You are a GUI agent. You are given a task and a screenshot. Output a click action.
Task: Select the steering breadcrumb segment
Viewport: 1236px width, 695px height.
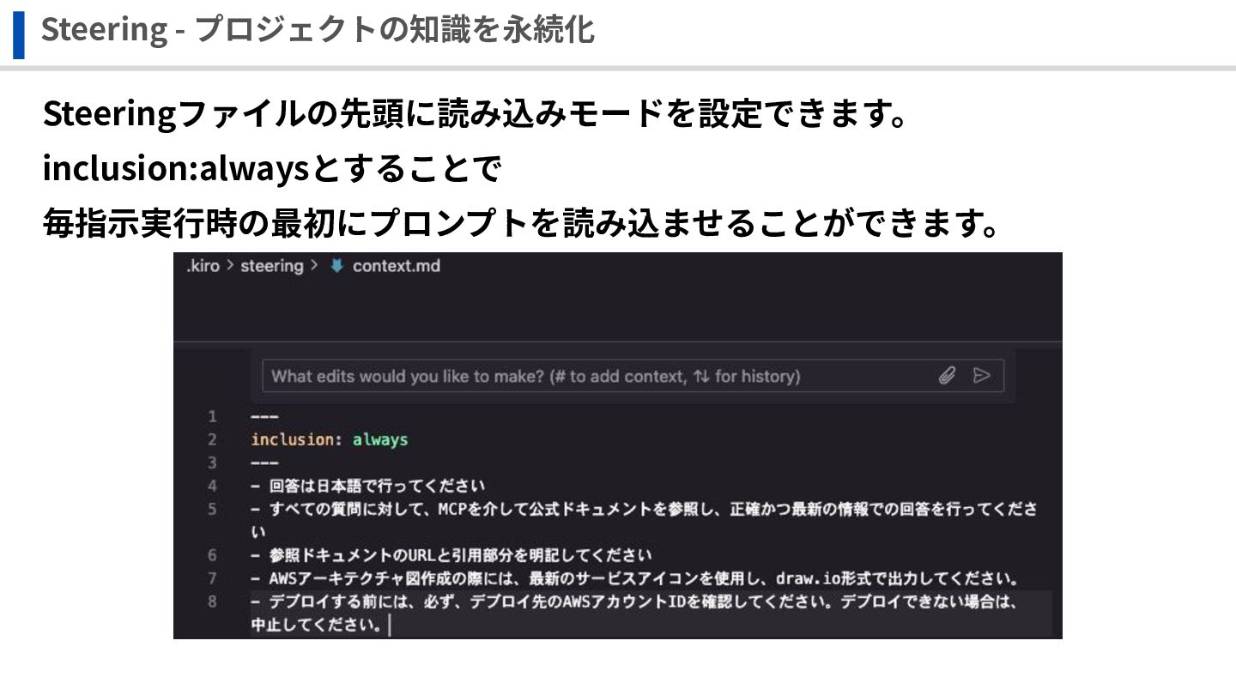pos(271,266)
